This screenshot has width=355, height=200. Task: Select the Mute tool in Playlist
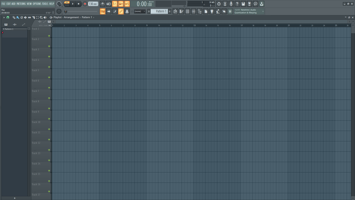[x=25, y=17]
